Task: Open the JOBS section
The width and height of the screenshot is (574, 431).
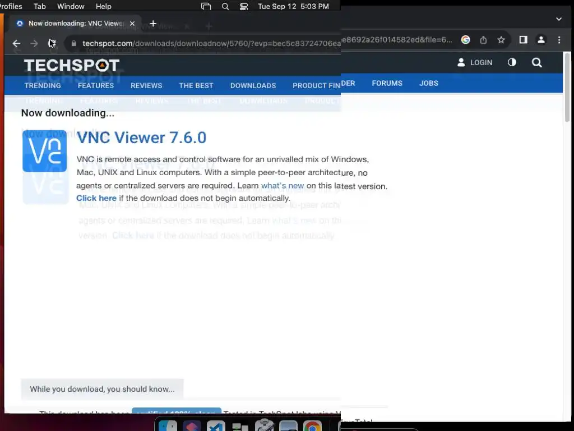Action: (429, 83)
